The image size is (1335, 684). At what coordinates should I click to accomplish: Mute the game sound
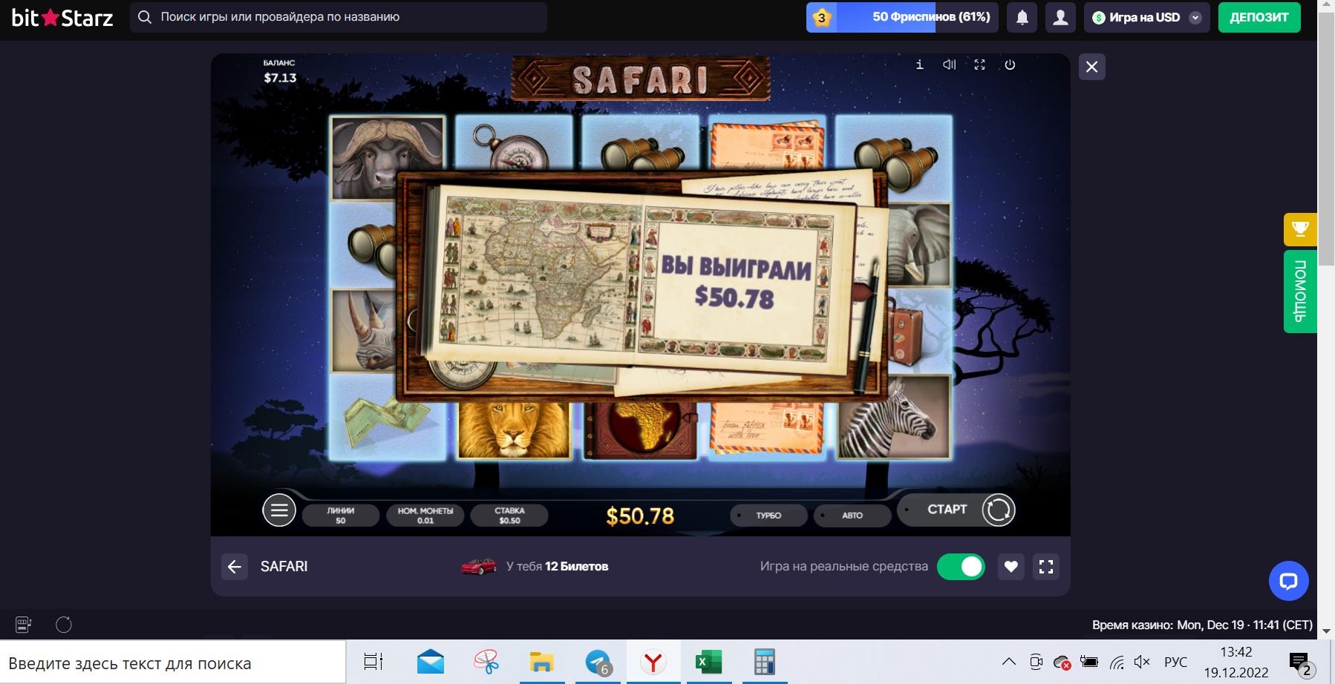(950, 65)
